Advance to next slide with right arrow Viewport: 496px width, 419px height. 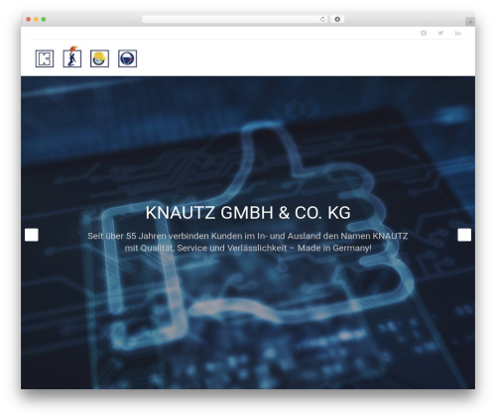pyautogui.click(x=464, y=235)
